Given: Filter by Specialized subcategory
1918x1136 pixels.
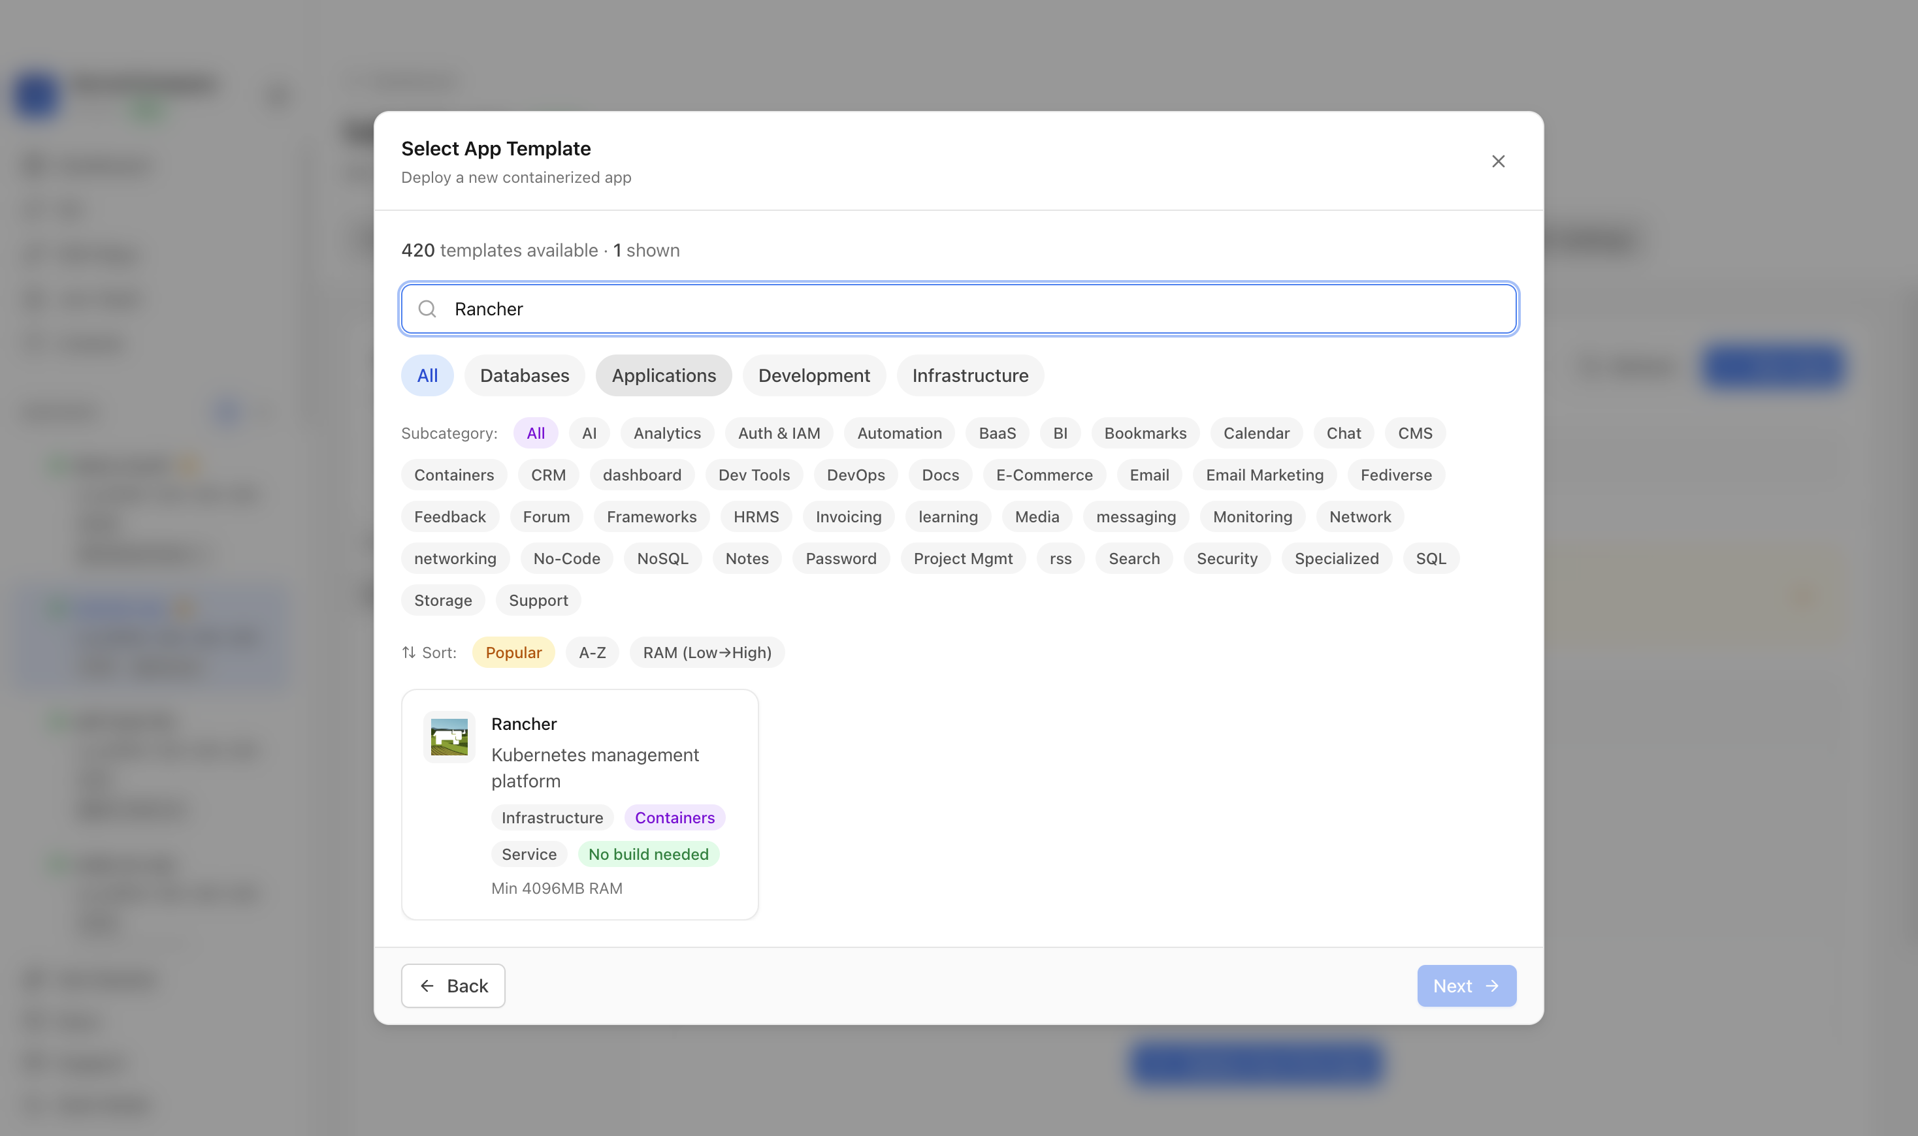Looking at the screenshot, I should pos(1337,558).
